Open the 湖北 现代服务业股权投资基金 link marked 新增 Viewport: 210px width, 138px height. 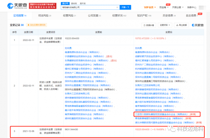(x=165, y=123)
